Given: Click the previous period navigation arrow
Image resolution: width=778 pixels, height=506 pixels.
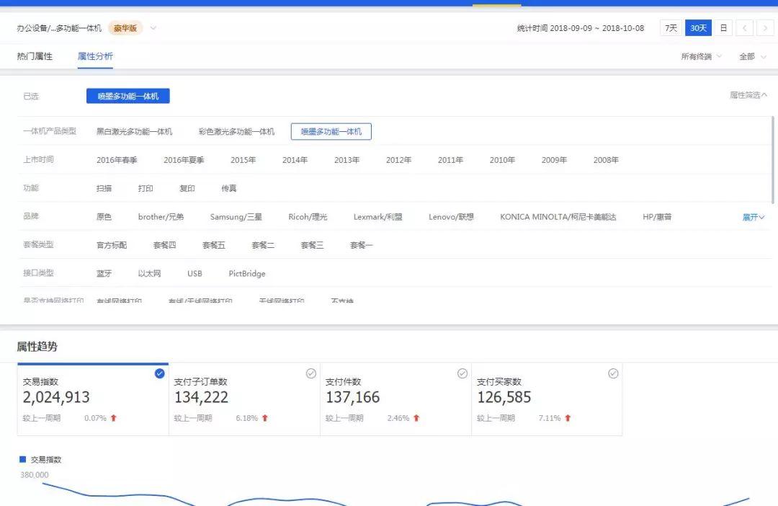Looking at the screenshot, I should point(745,27).
